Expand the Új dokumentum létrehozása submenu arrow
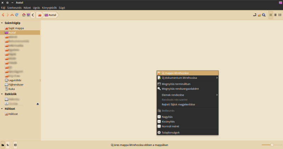This screenshot has height=149, width=283. [217, 78]
